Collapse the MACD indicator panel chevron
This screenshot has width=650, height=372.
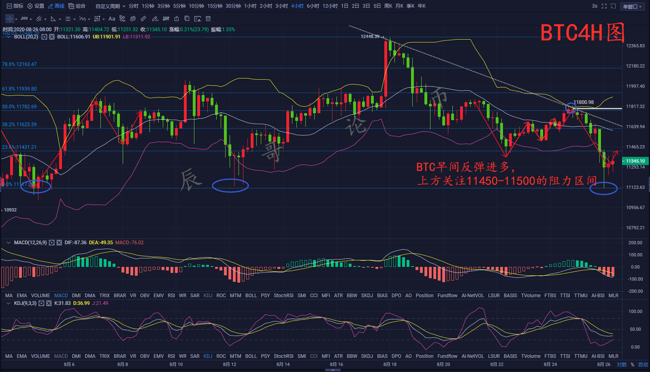click(8, 243)
